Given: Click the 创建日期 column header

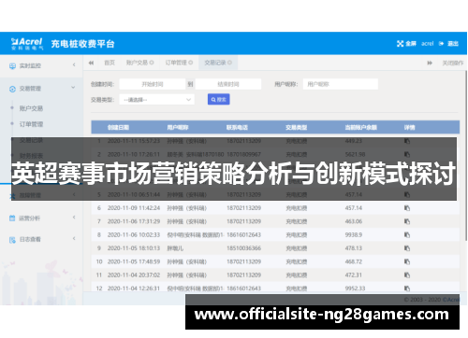Looking at the screenshot, I should point(118,128).
